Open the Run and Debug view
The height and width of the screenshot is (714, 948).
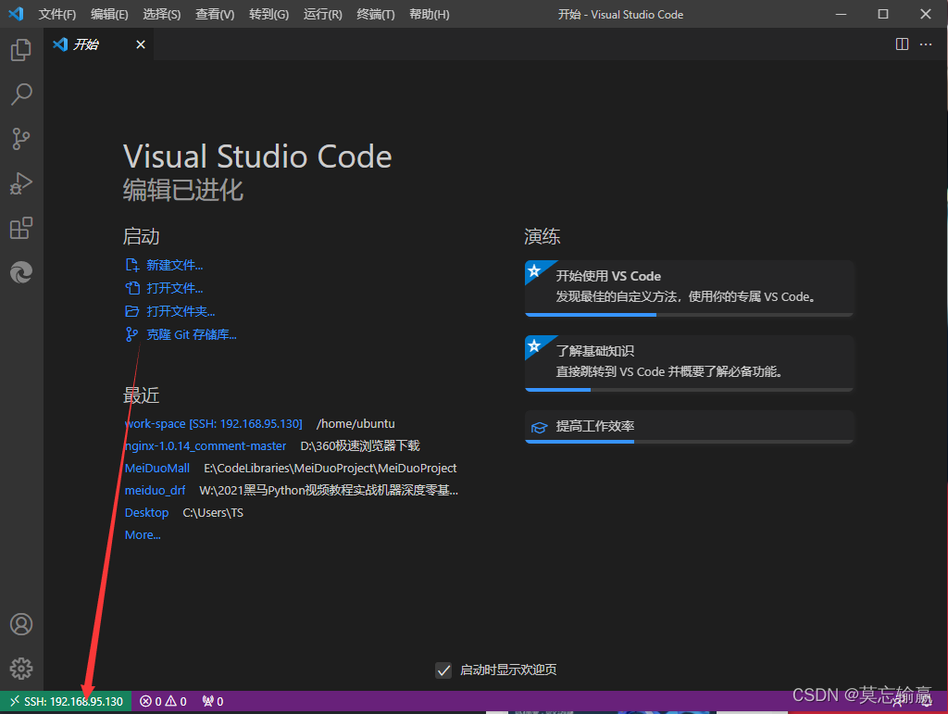(21, 183)
